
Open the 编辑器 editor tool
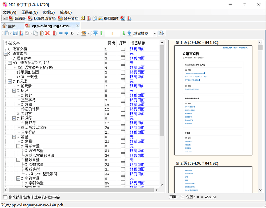click(x=17, y=18)
